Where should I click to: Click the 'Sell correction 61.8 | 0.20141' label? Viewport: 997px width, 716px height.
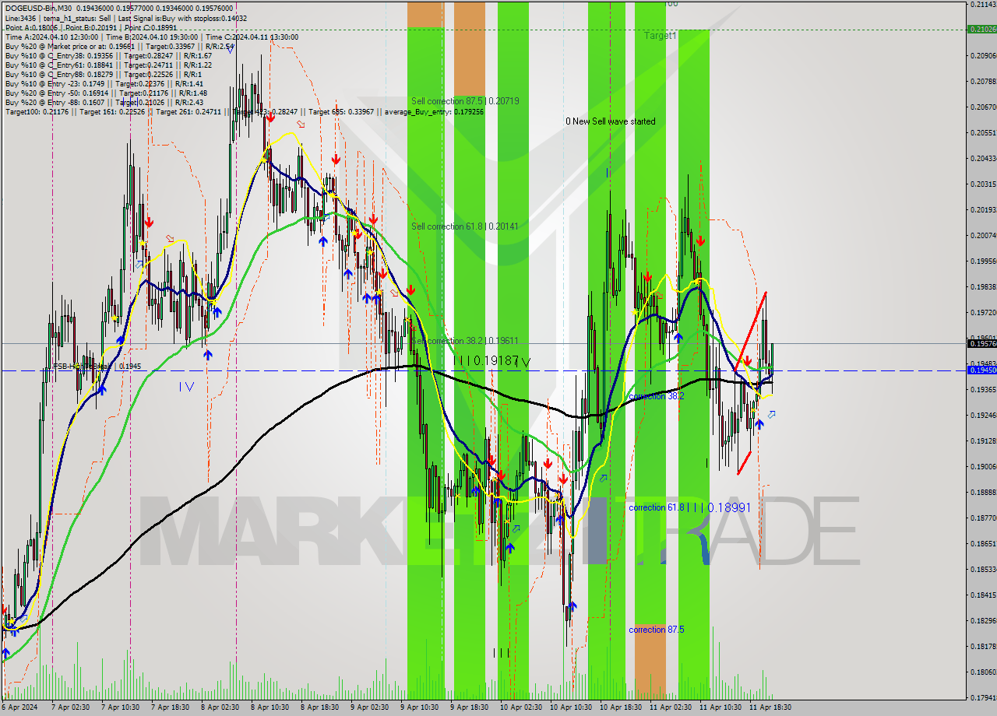click(x=465, y=226)
